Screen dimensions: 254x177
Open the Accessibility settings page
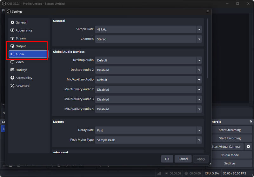[29, 78]
